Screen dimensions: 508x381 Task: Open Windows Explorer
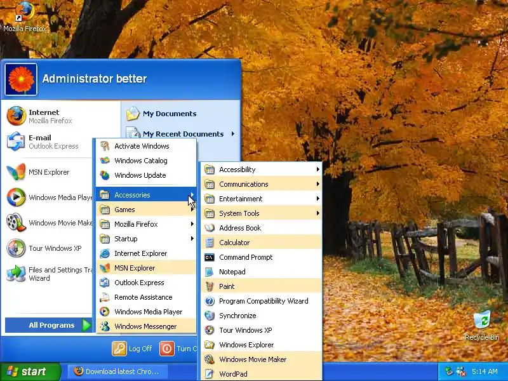[262, 345]
